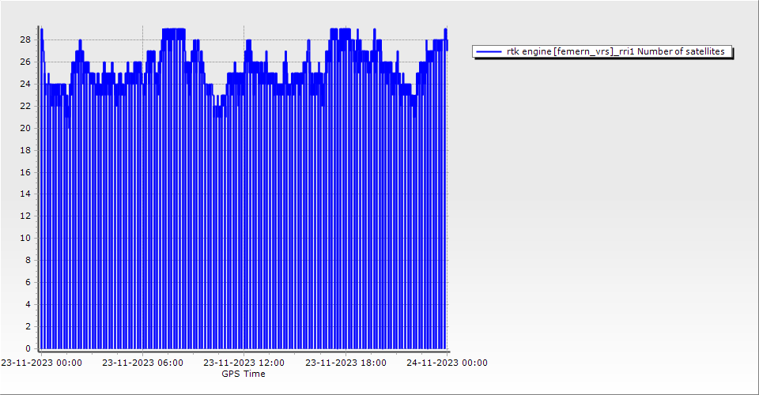Click the y-axis value 10

(x=25, y=238)
